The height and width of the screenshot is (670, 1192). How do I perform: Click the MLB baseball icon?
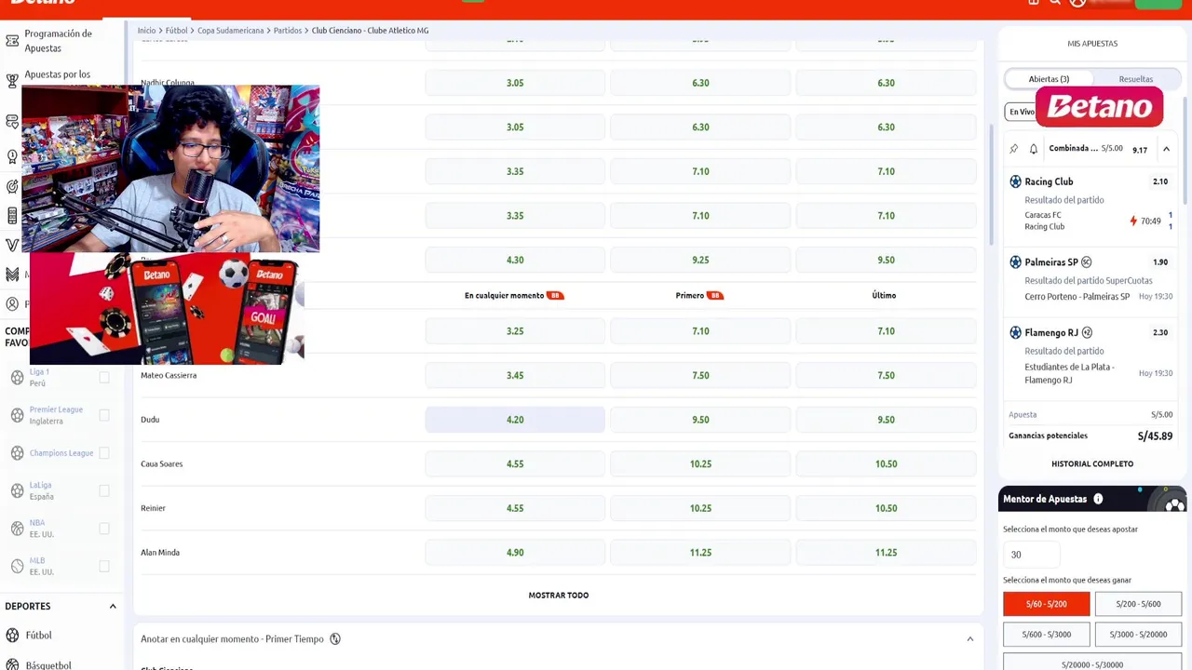click(x=17, y=566)
